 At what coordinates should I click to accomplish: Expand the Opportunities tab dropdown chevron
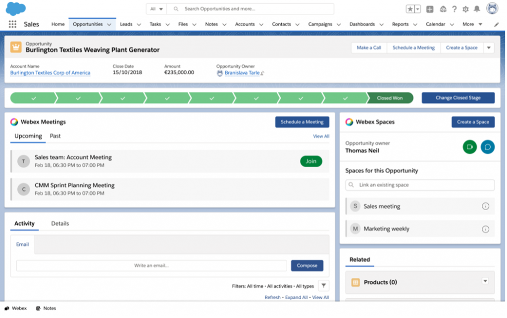point(109,24)
